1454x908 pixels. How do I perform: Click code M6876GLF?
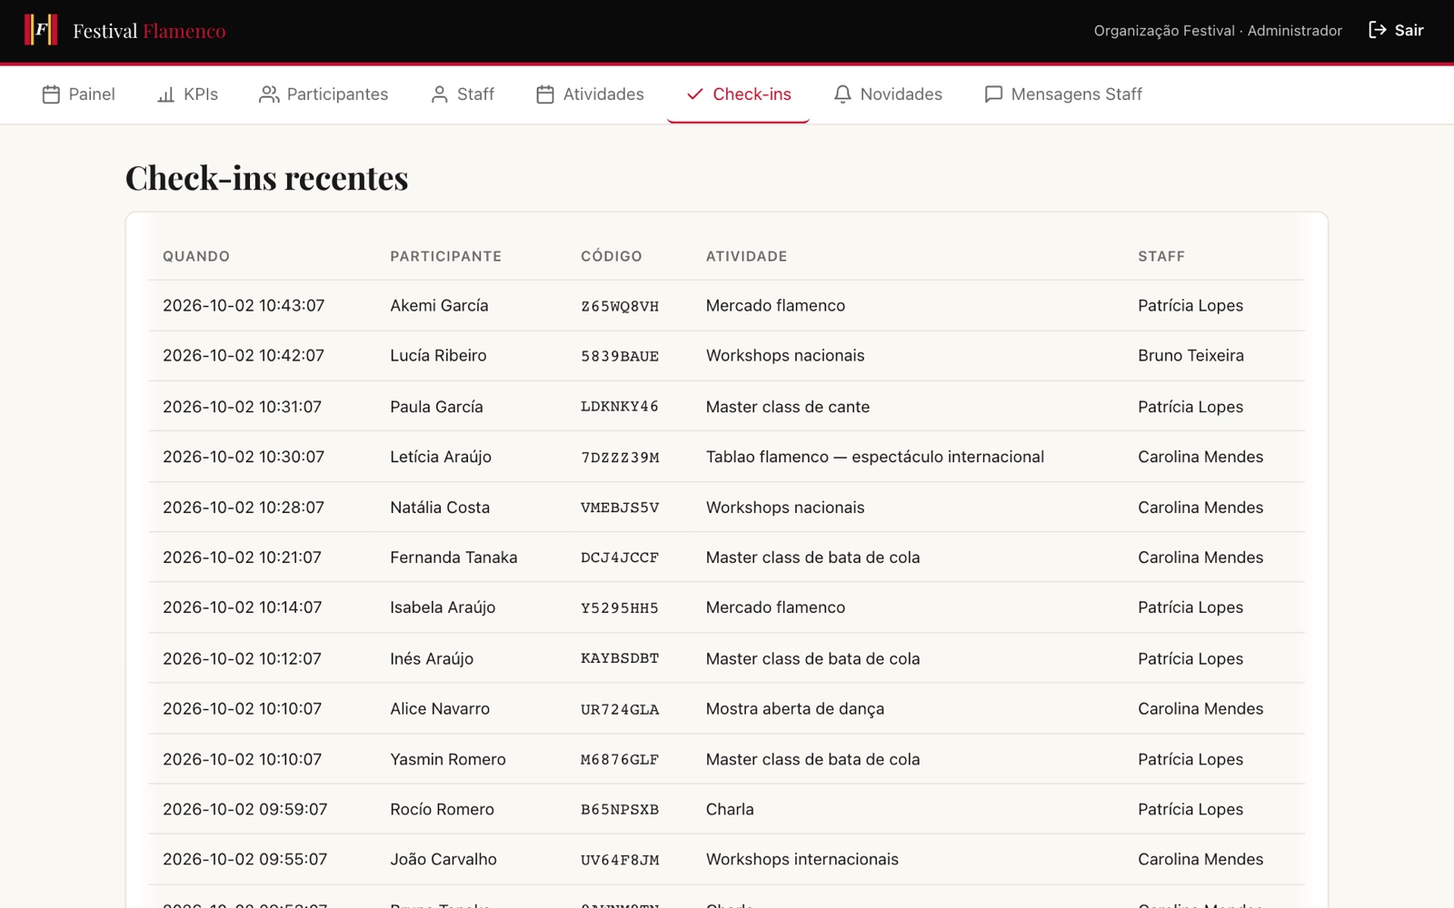(620, 760)
